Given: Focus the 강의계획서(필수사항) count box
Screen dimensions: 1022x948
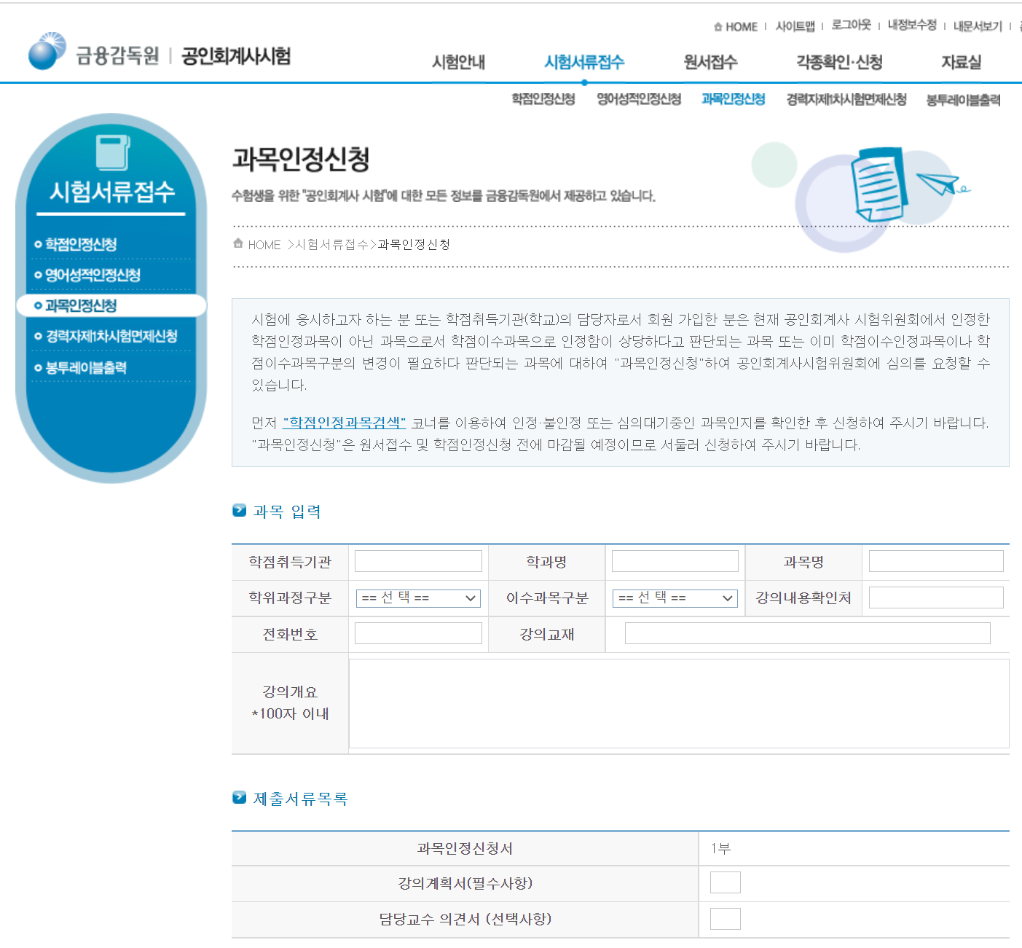Looking at the screenshot, I should tap(726, 882).
